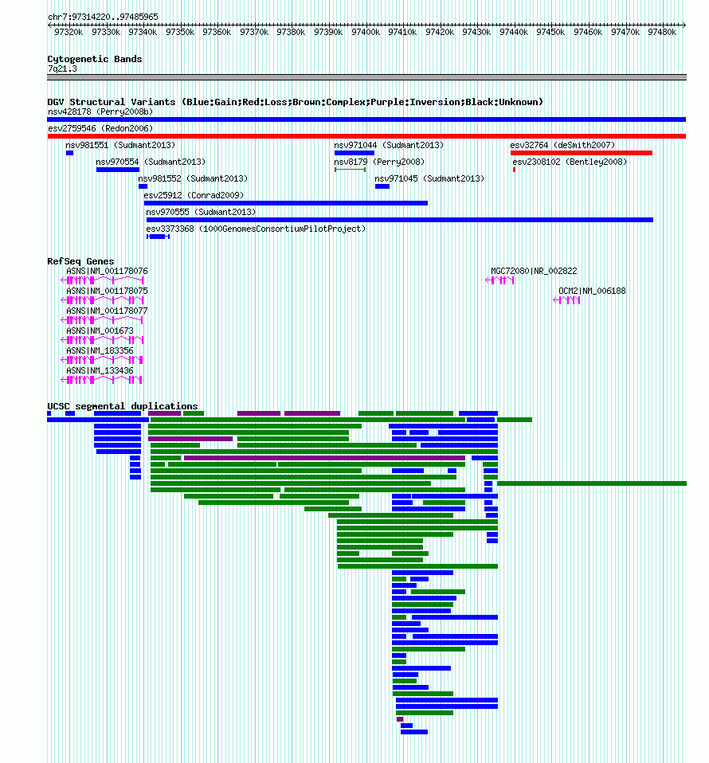Click the UCSC segmental duplications track title
Viewport: 709px width, 763px height.
[x=123, y=406]
